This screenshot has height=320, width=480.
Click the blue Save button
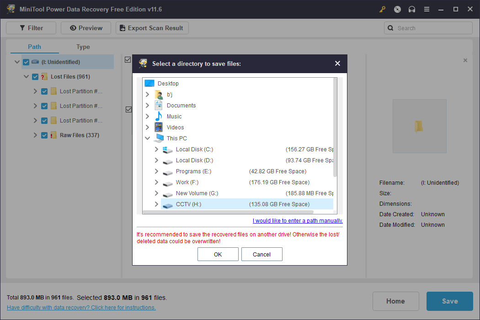[450, 301]
